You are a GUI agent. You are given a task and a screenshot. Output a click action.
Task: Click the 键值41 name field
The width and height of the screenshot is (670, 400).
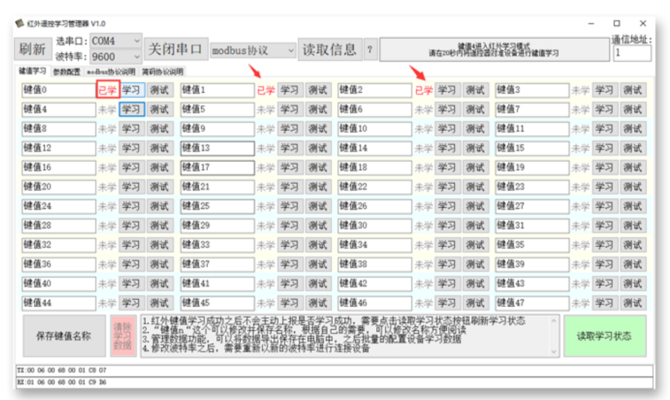click(x=217, y=284)
